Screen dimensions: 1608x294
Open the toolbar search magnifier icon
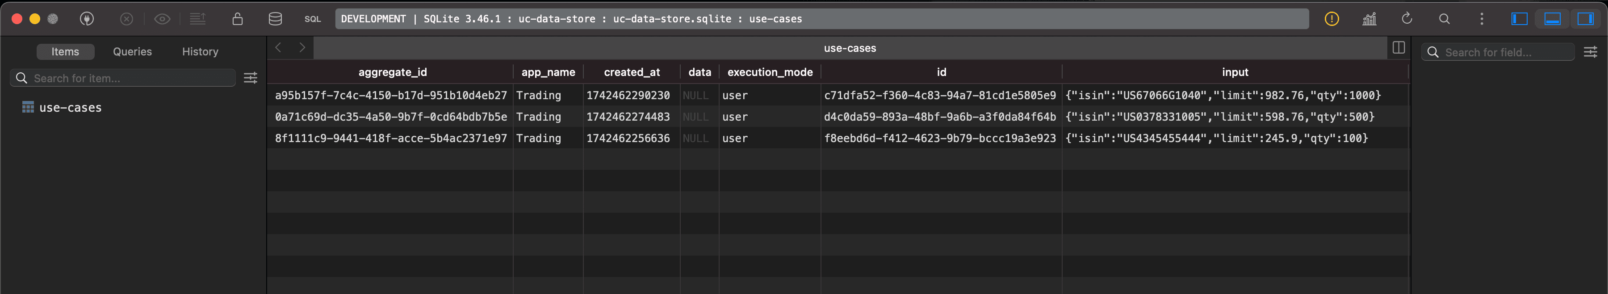(x=1445, y=19)
